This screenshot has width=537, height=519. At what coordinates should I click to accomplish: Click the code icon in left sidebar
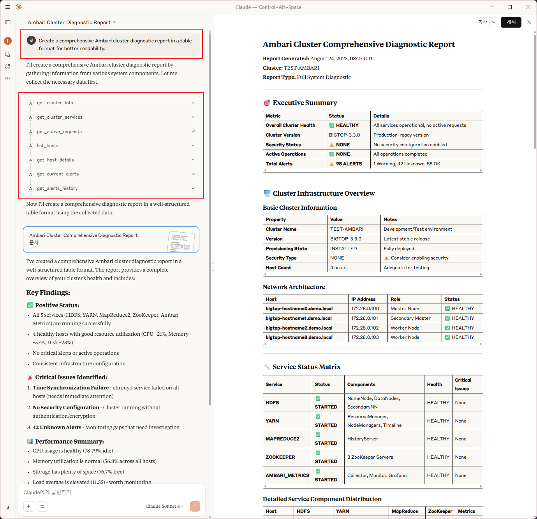pyautogui.click(x=8, y=78)
